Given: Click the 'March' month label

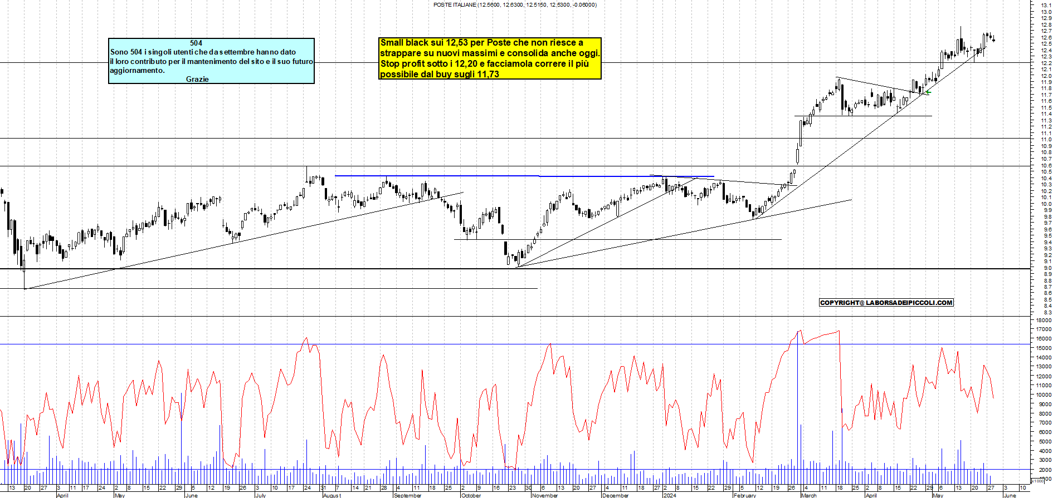Looking at the screenshot, I should point(809,495).
